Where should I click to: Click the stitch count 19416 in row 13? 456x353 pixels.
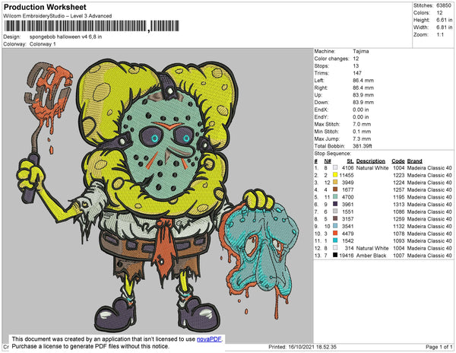point(347,255)
